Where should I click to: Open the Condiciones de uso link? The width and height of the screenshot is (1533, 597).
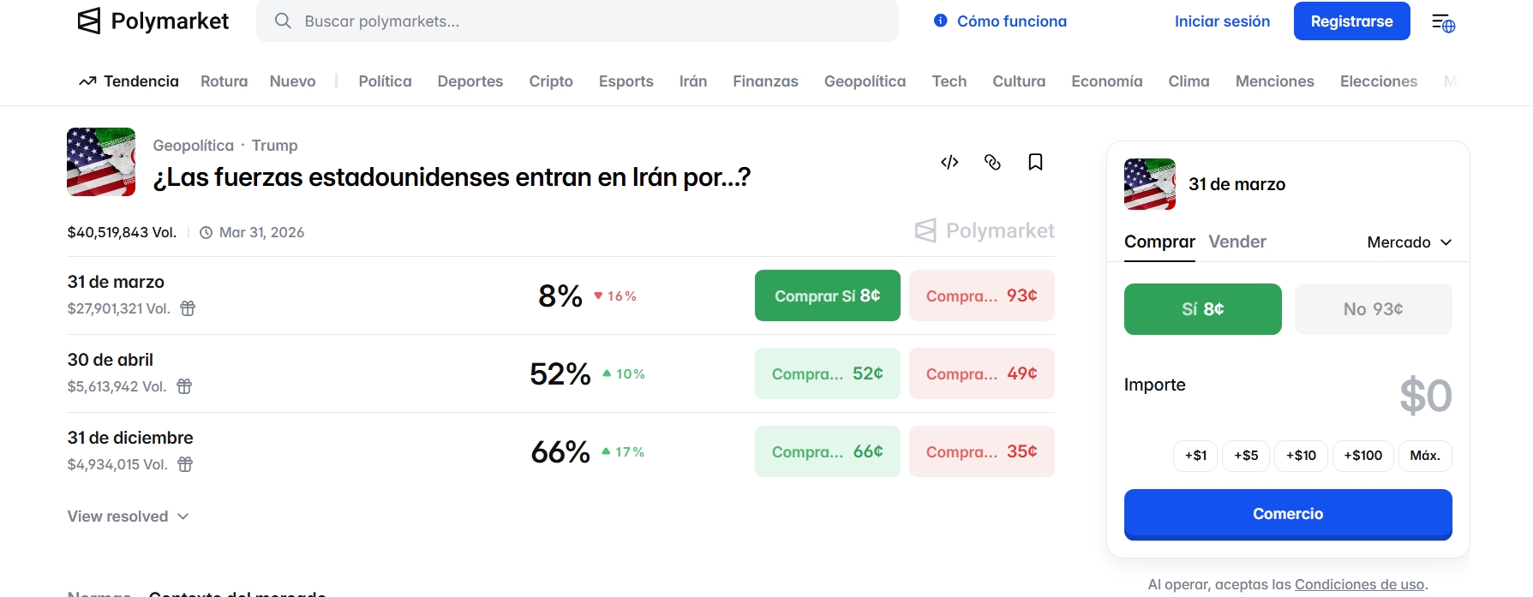click(1359, 584)
